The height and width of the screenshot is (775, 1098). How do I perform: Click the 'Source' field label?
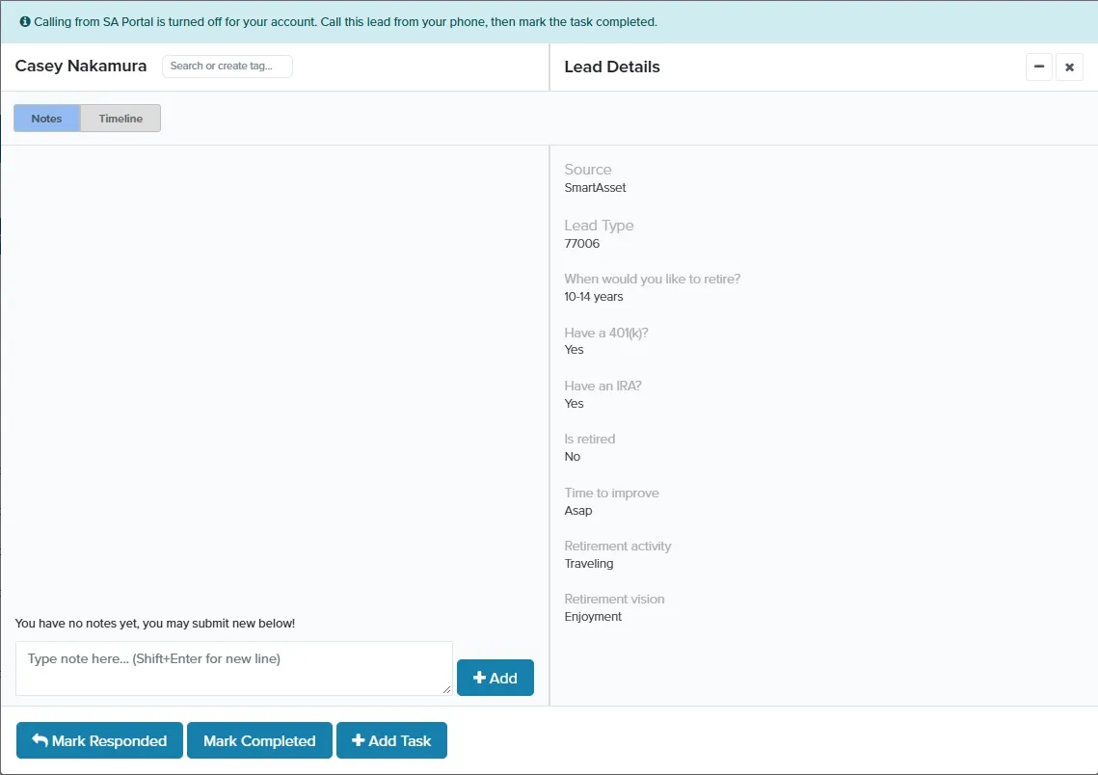[587, 170]
